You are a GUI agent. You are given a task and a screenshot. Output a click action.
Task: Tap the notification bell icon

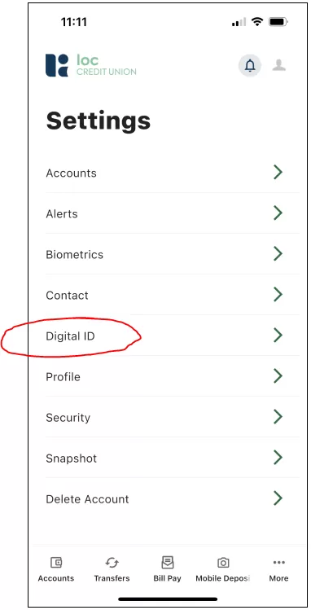point(250,66)
